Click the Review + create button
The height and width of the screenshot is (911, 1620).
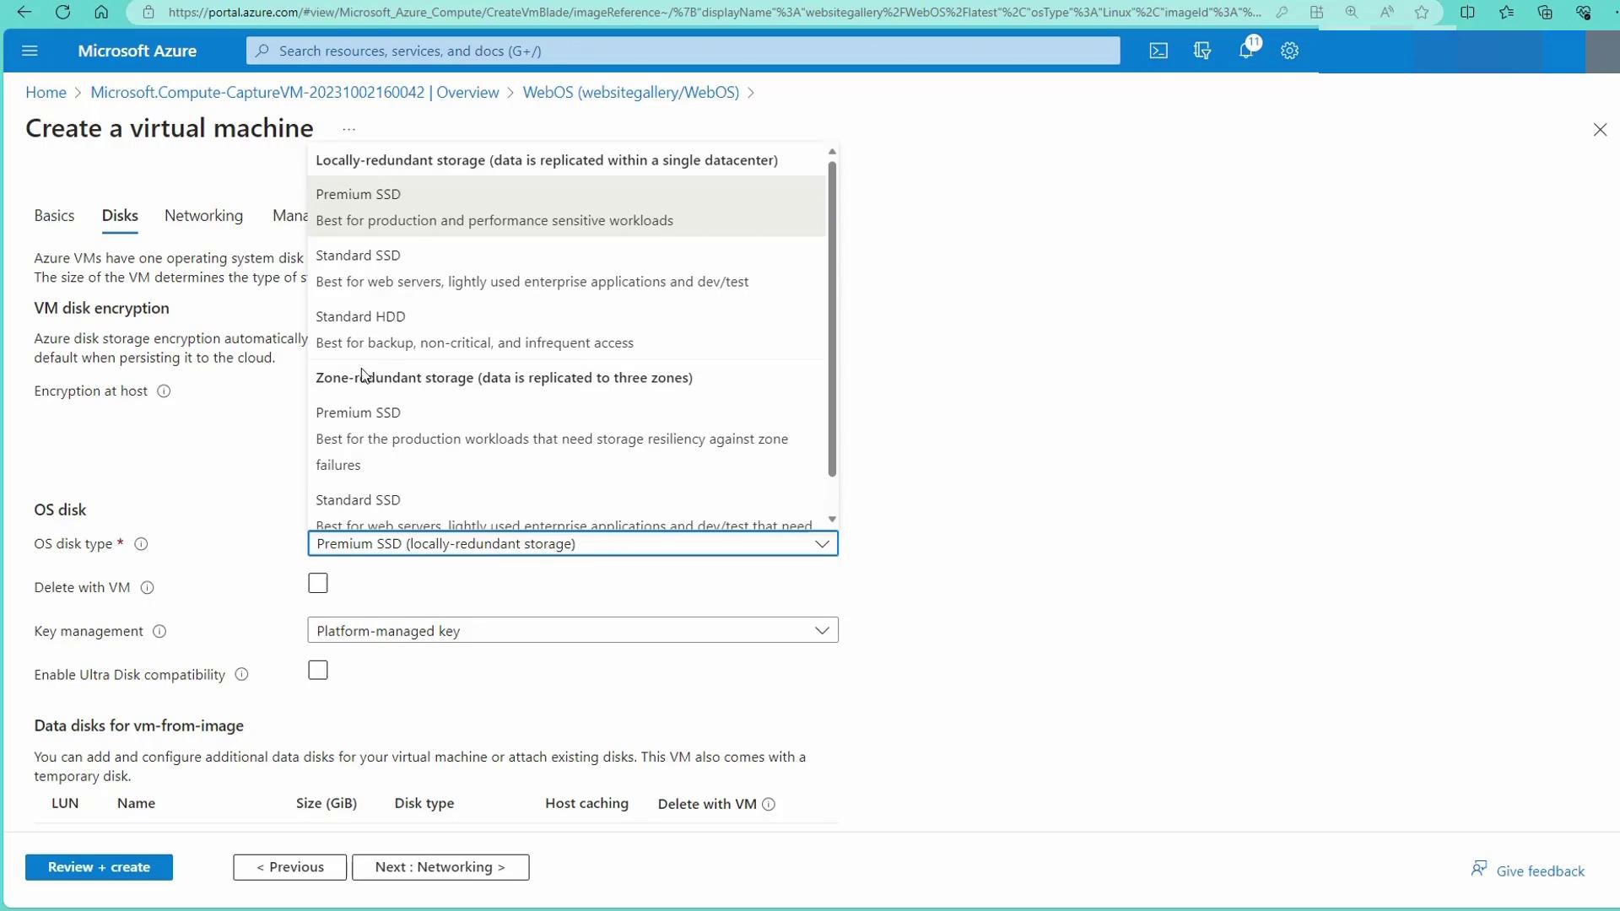click(99, 867)
